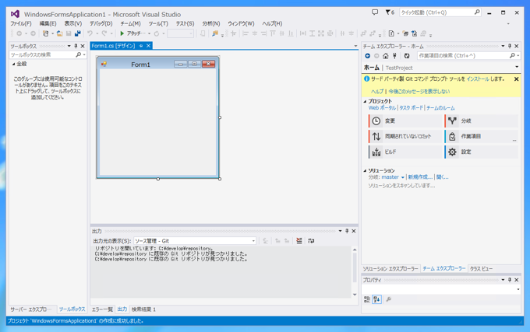Screen dimensions: 530x332
Task: Collapse the 全般 group in Toolbox
Action: pos(13,64)
